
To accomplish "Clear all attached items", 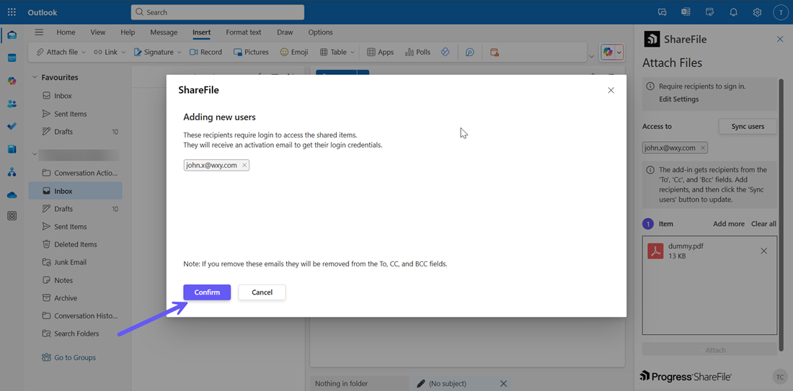I will point(763,224).
